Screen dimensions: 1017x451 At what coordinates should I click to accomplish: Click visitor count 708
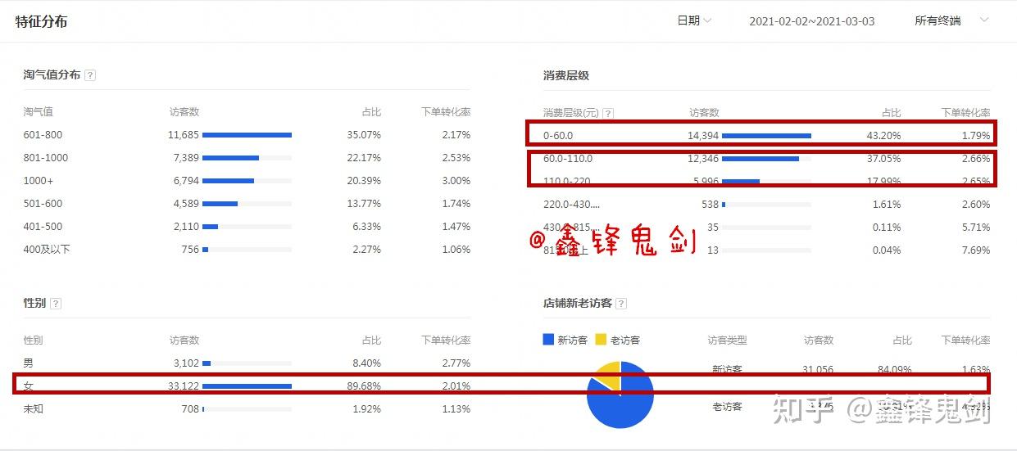tap(190, 409)
